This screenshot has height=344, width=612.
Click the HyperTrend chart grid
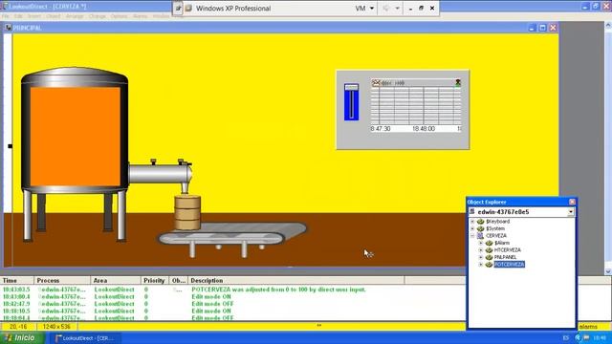click(416, 105)
